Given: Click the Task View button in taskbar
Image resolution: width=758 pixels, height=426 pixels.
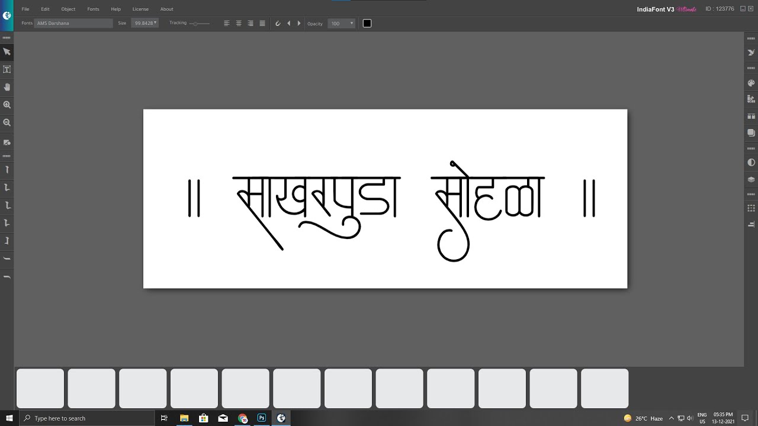Looking at the screenshot, I should click(165, 418).
